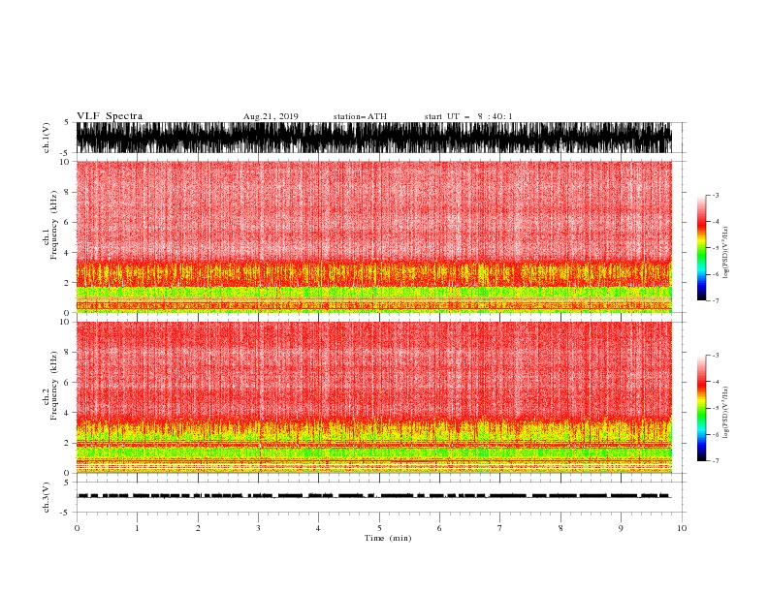Click the ch.3 voltage trace line

(374, 496)
